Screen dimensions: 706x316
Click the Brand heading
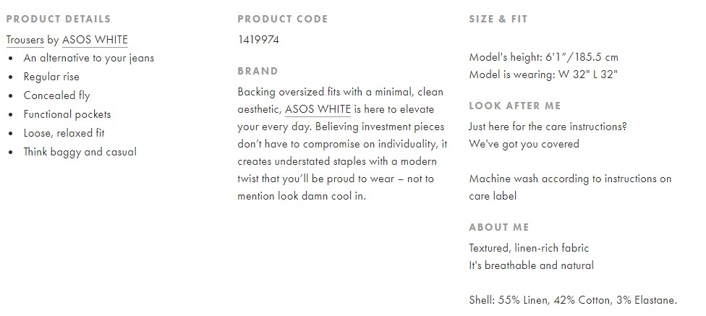(258, 71)
